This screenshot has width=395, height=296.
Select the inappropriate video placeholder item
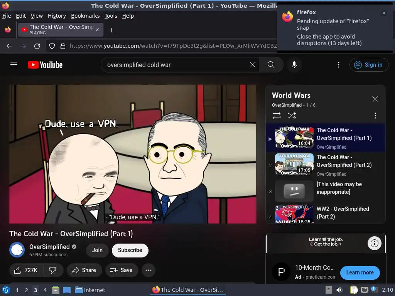coord(326,191)
